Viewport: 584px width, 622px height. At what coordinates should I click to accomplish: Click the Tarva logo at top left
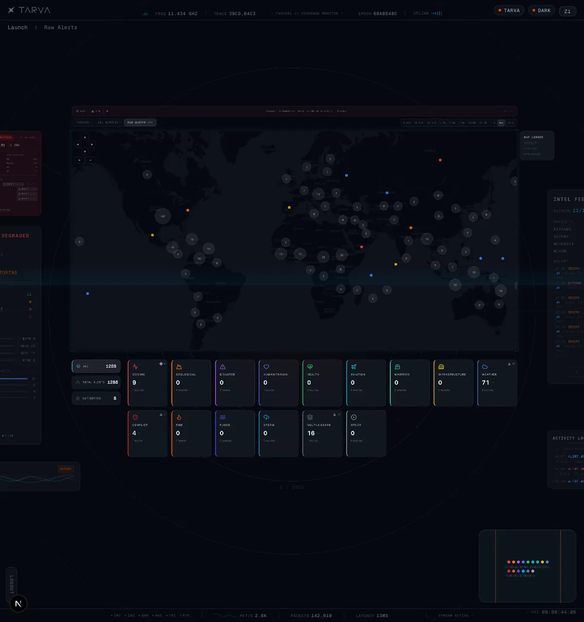29,10
